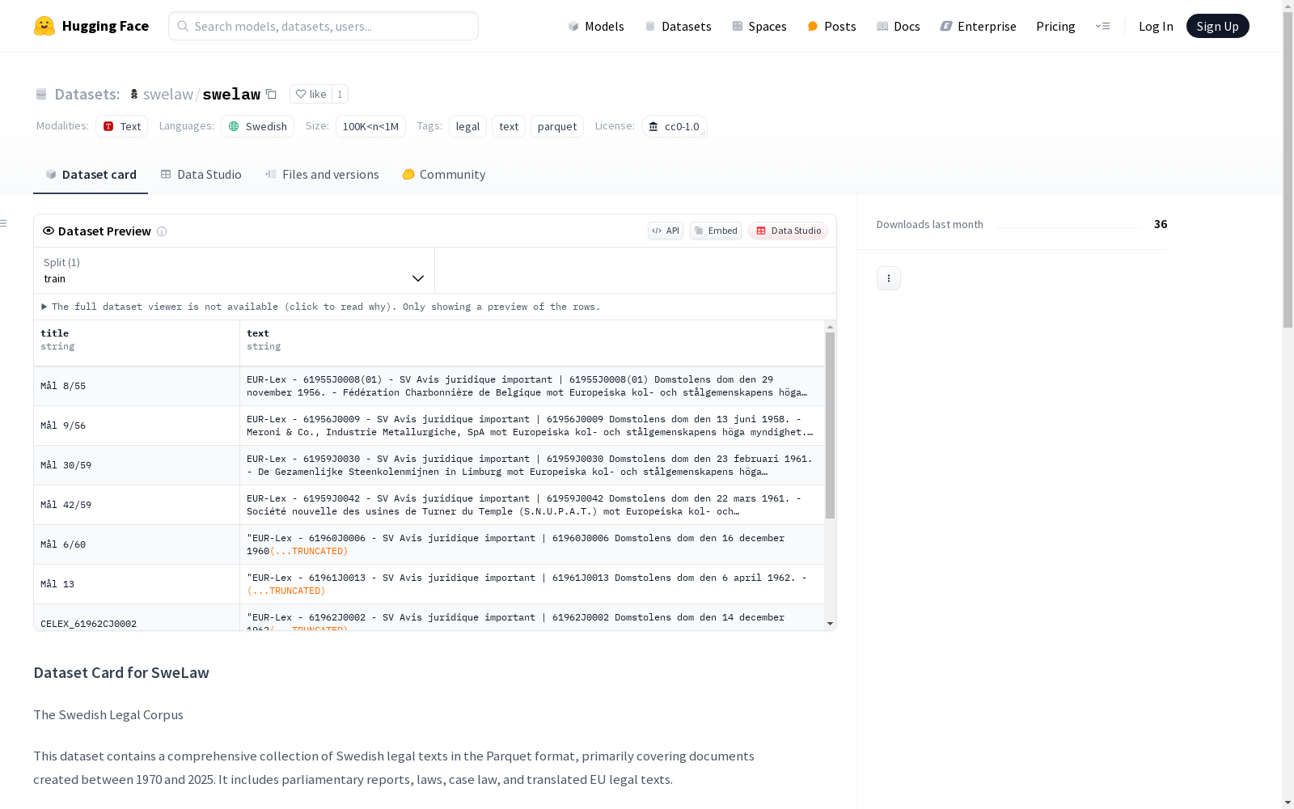Click the Dataset Card for SweLaw heading
This screenshot has width=1294, height=809.
click(121, 673)
